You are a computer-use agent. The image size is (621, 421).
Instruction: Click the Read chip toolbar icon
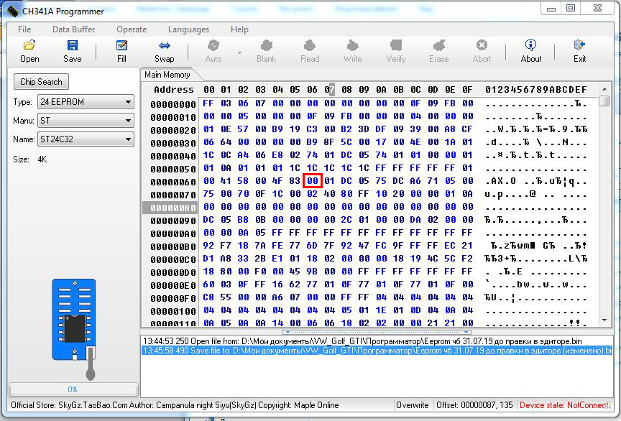[x=310, y=46]
